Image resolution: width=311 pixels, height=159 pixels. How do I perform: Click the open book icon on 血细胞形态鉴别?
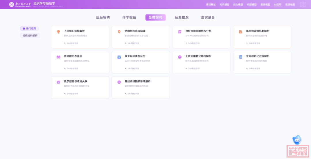pos(58,57)
